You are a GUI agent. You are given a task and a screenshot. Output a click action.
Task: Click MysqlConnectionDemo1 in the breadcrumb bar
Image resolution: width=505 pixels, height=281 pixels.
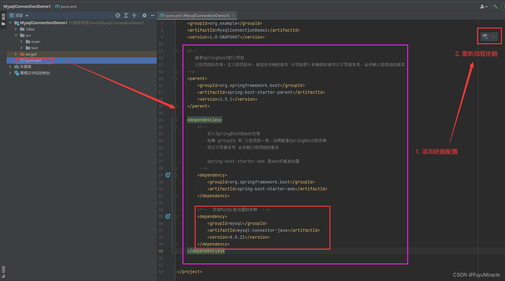point(27,6)
